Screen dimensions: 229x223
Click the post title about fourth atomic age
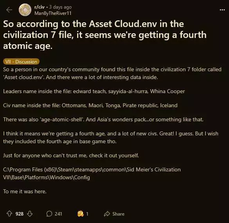[x=105, y=35]
